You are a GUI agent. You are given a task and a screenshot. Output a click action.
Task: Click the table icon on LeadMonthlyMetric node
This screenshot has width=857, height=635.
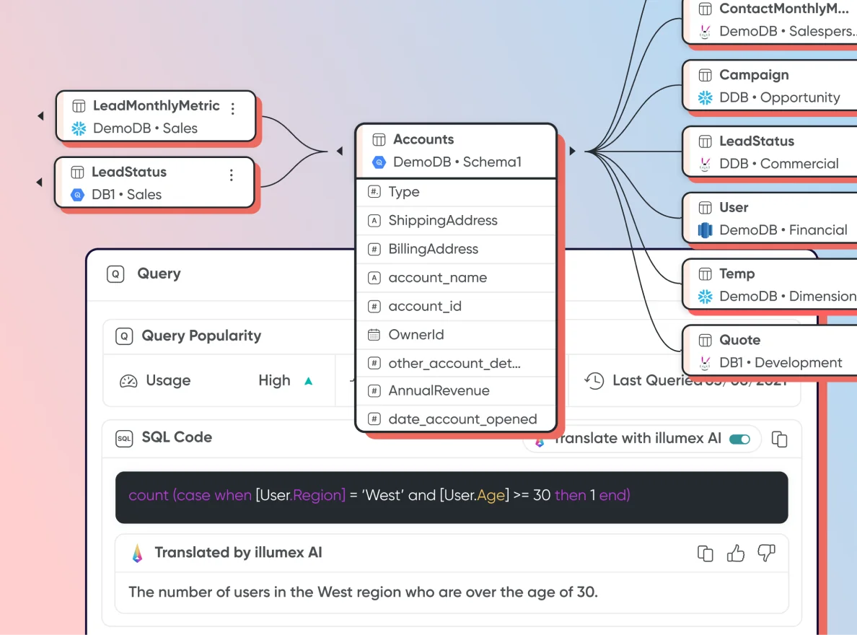79,105
